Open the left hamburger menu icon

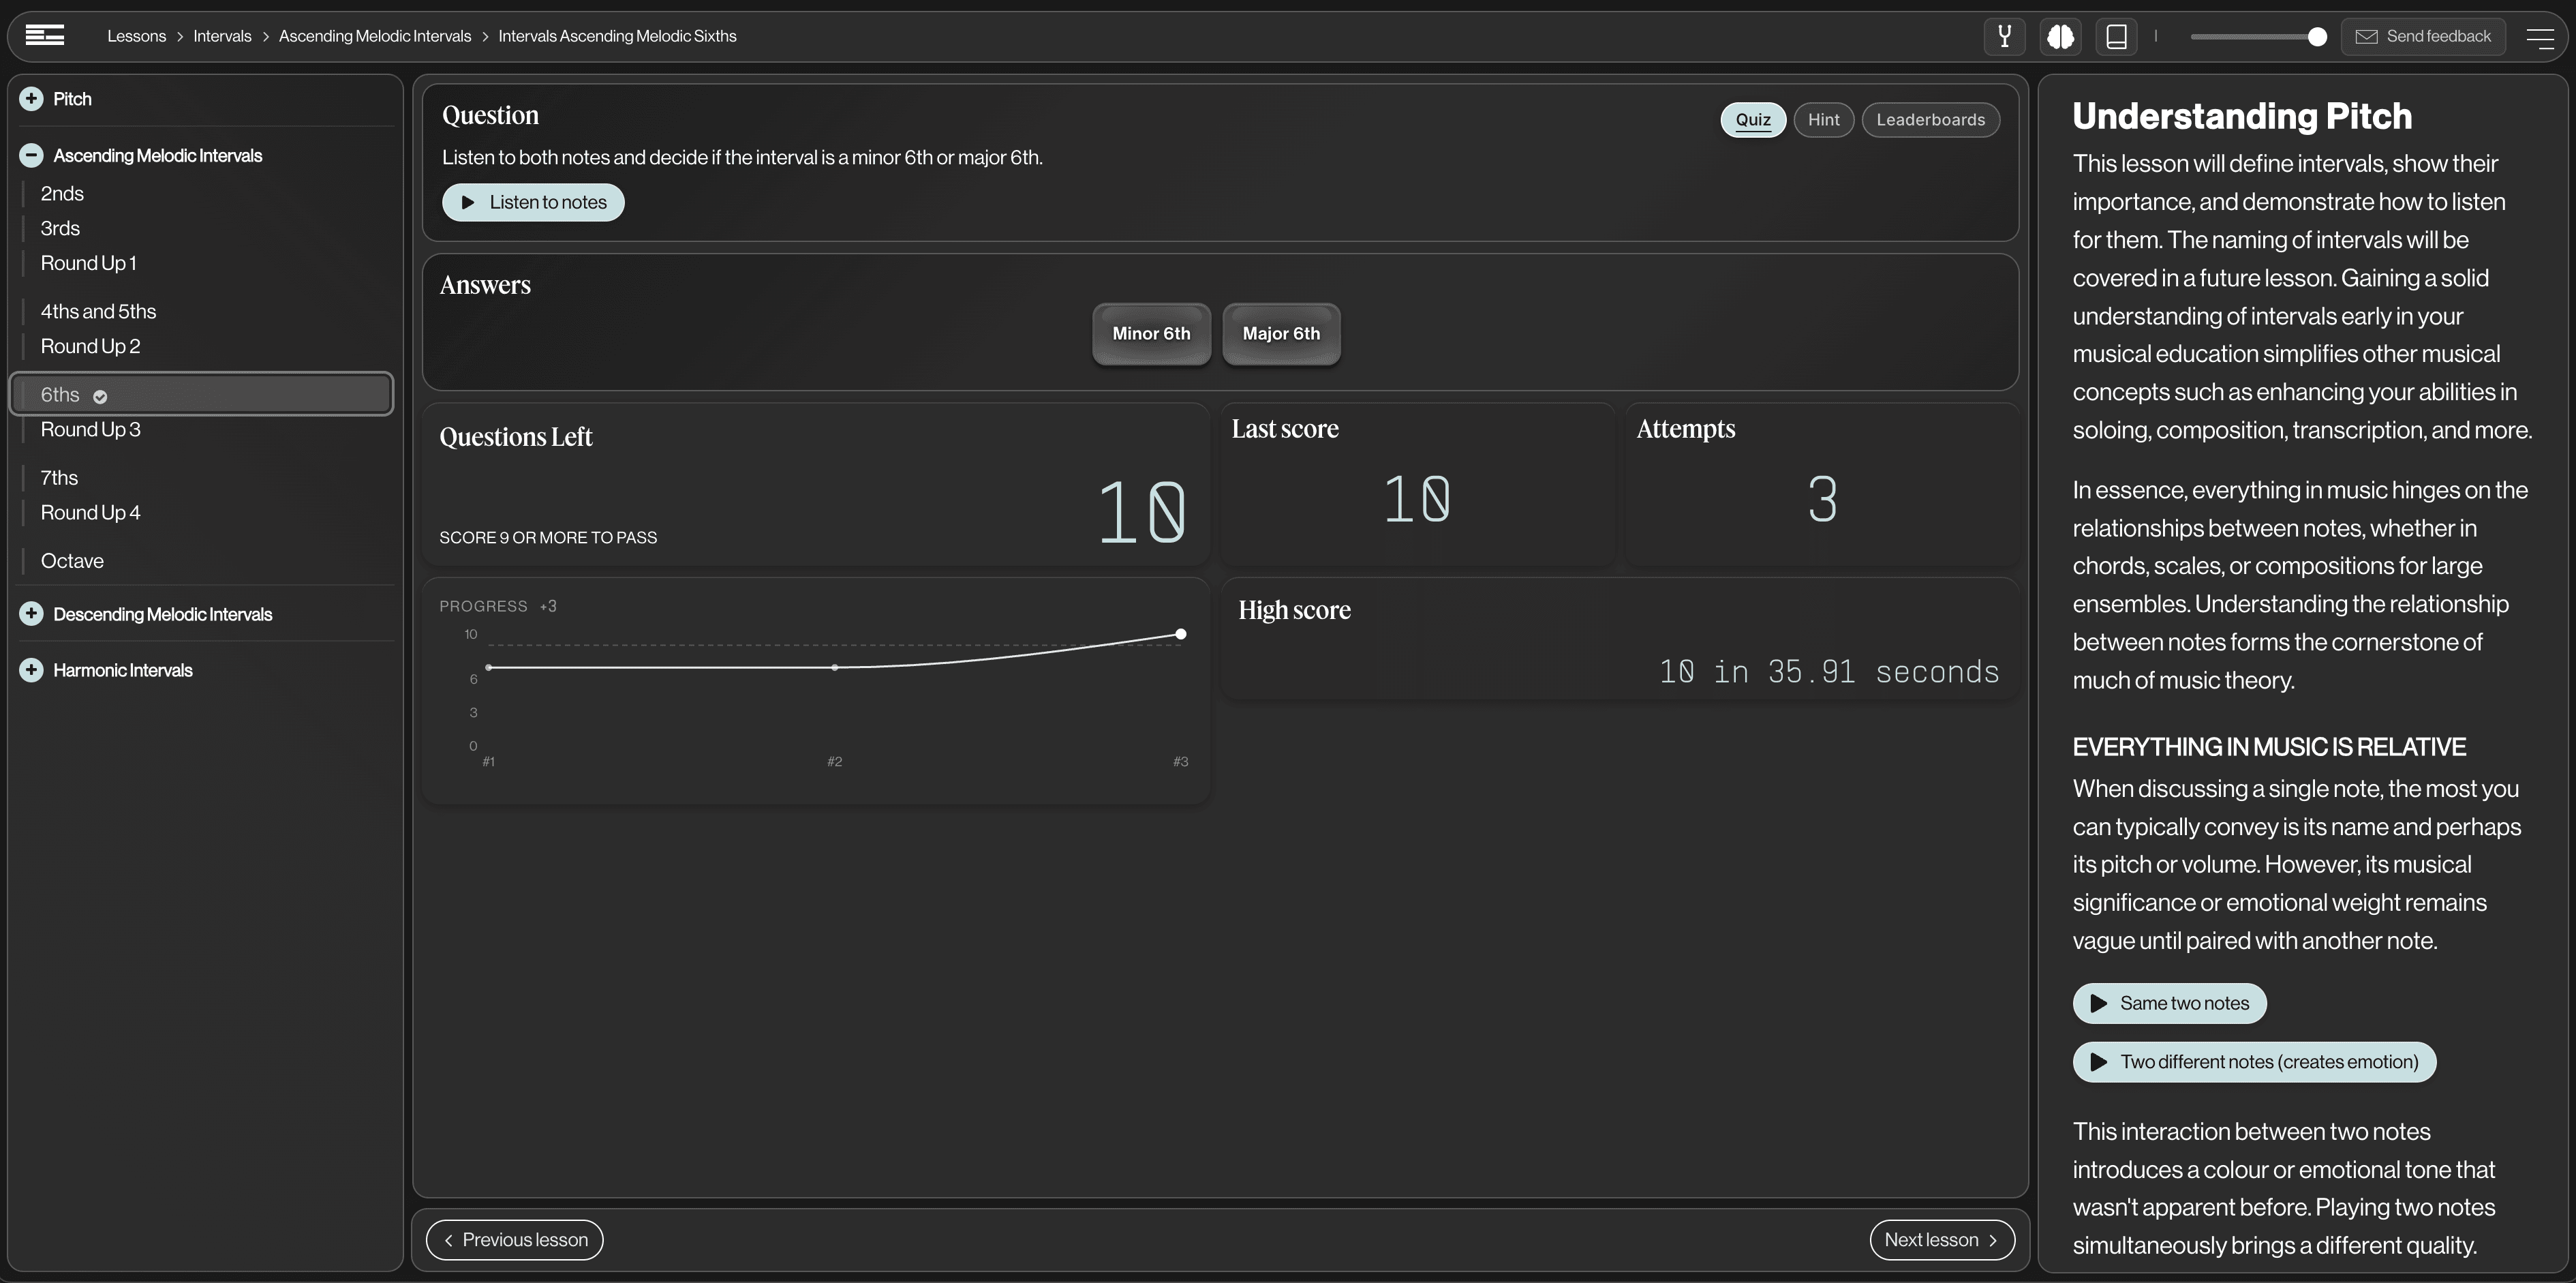pyautogui.click(x=44, y=35)
